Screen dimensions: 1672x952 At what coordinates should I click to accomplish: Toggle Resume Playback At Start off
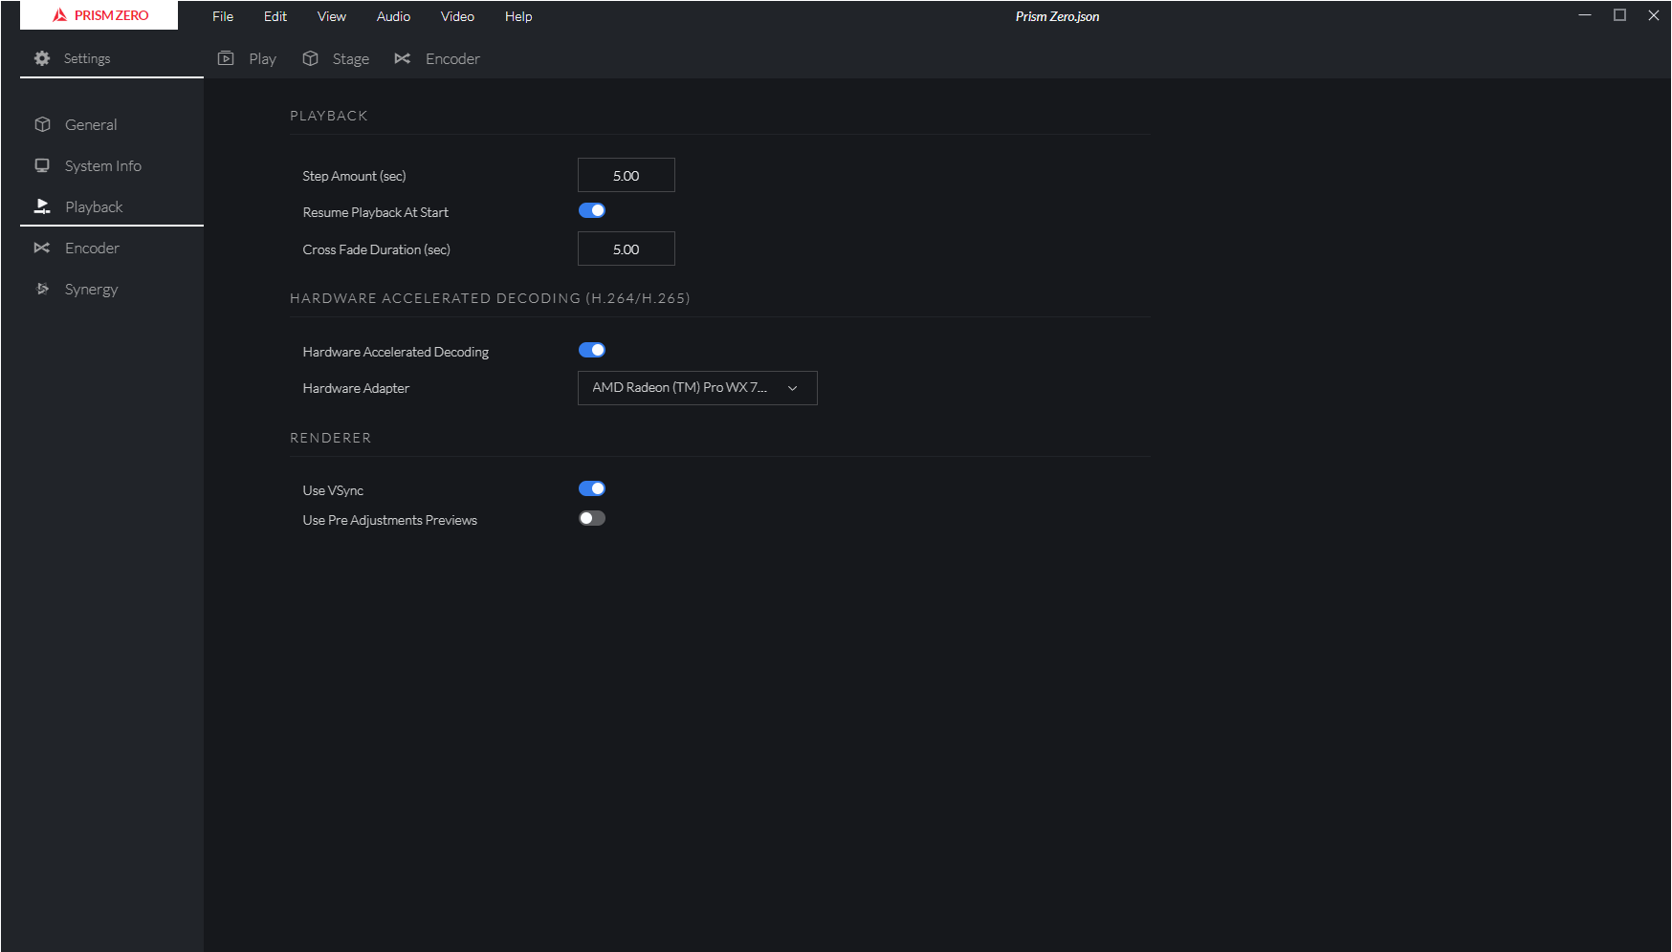592,210
